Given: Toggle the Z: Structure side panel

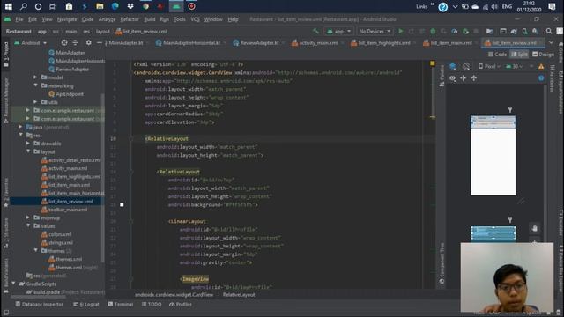Looking at the screenshot, I should 6,233.
